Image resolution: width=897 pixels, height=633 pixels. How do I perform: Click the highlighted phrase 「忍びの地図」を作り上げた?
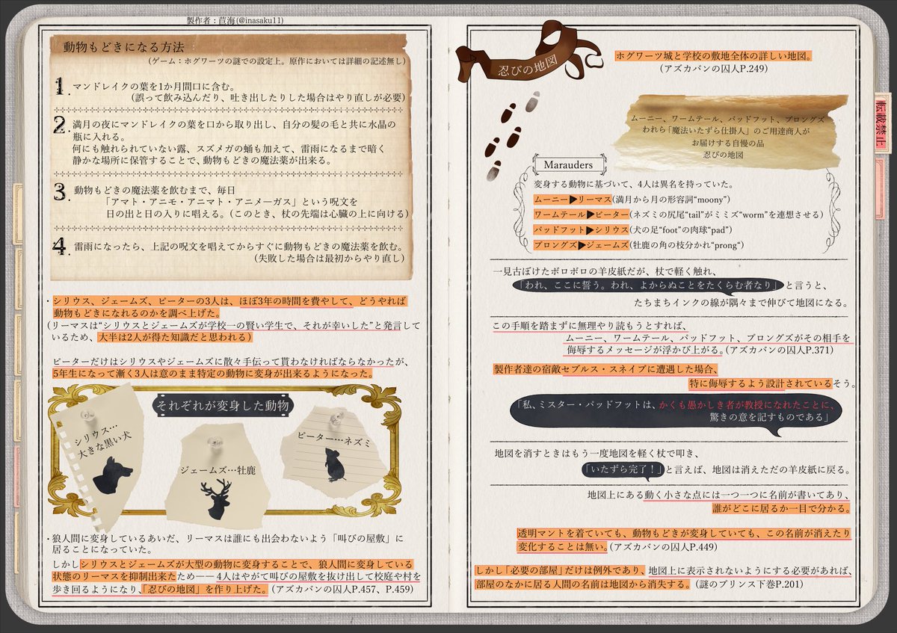point(204,588)
